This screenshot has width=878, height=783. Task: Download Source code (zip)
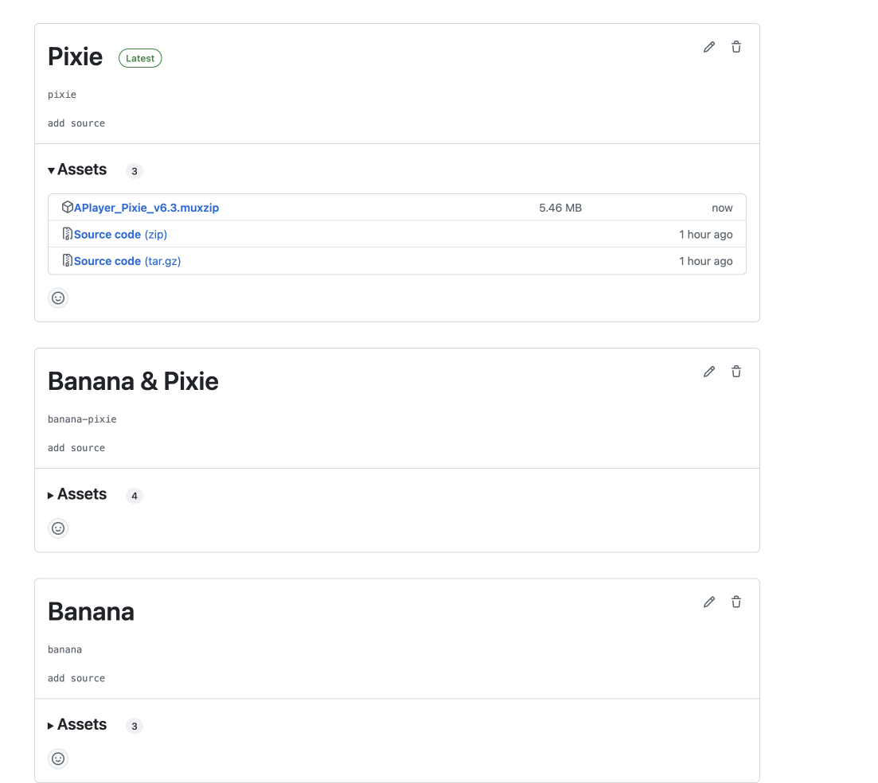pyautogui.click(x=120, y=235)
